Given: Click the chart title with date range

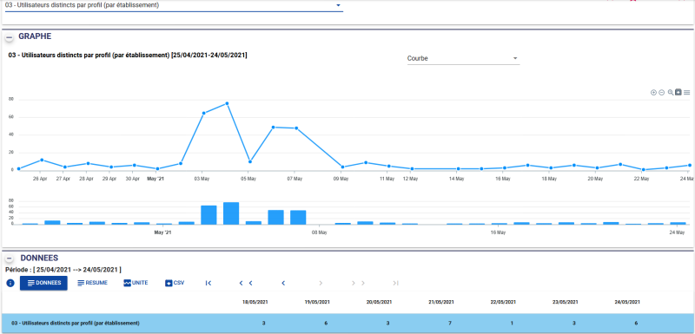Looking at the screenshot, I should click(x=128, y=56).
